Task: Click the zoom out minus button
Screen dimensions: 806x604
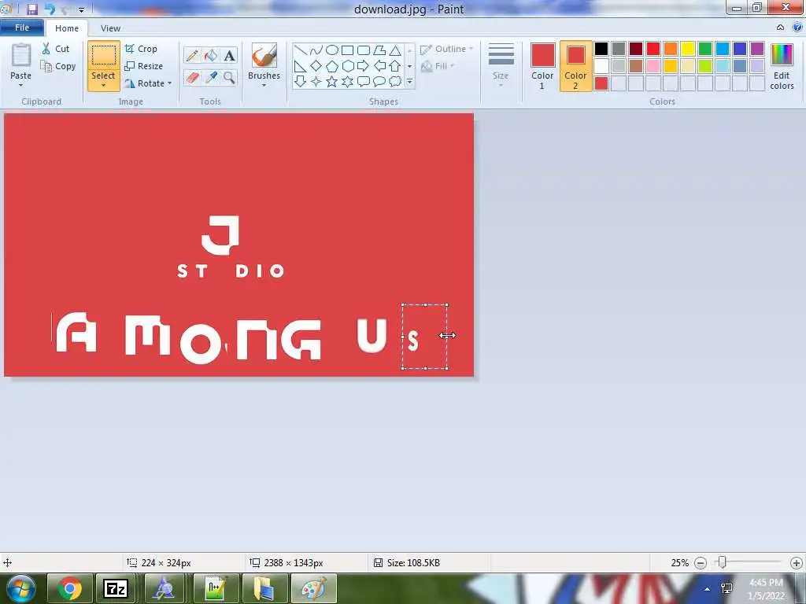Action: (x=701, y=563)
